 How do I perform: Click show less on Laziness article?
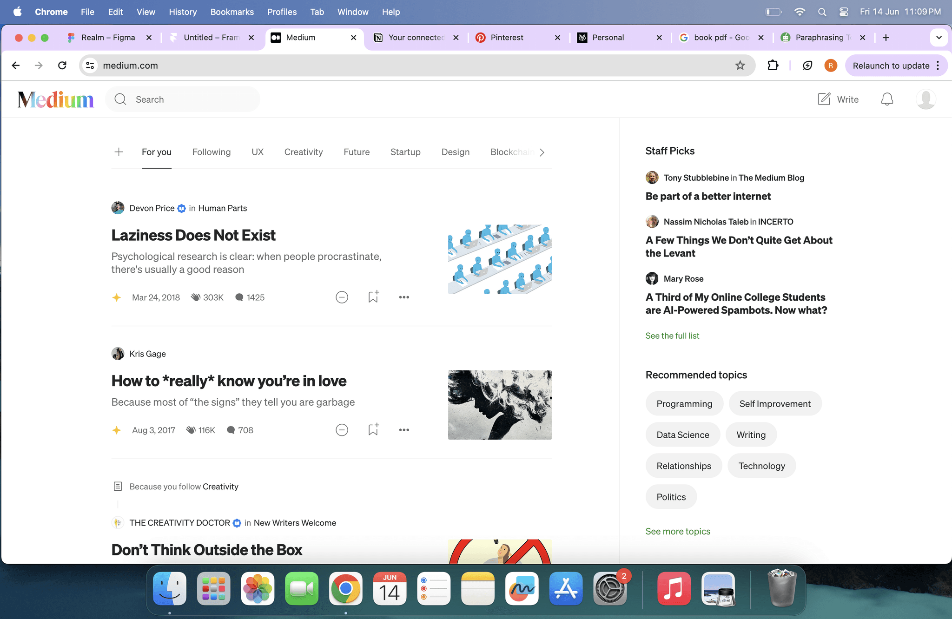click(x=342, y=297)
